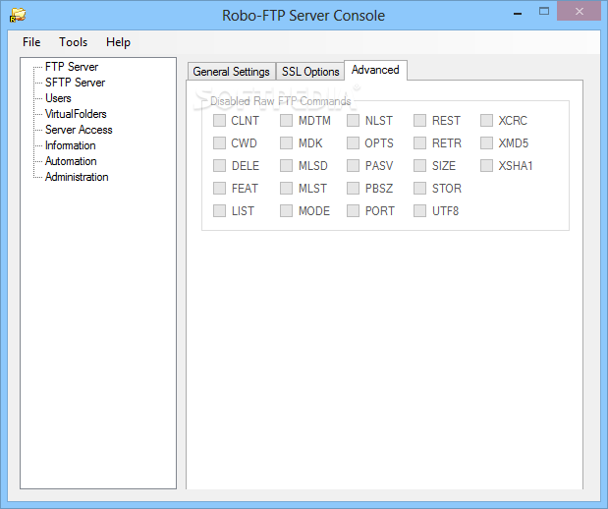Toggle the RETR checkbox
This screenshot has height=509, width=608.
(x=419, y=142)
